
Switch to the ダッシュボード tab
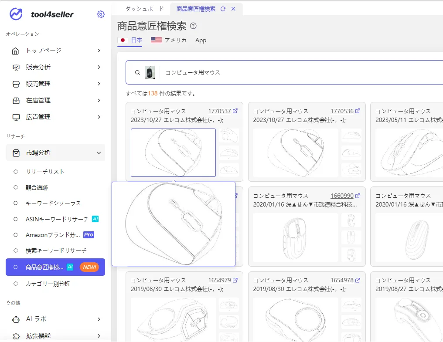(144, 9)
